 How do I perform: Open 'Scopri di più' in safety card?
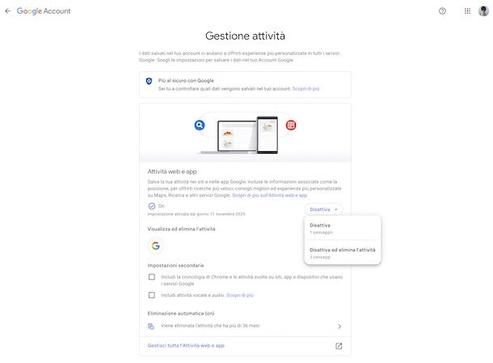click(305, 89)
